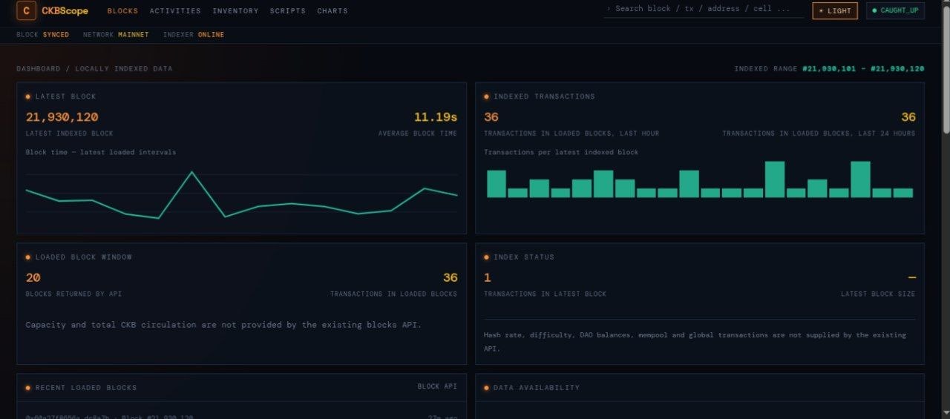Viewport: 950px width, 419px height.
Task: Go to the Inventory section
Action: click(235, 11)
